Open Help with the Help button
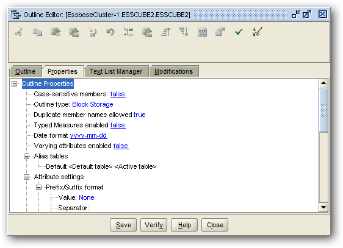Image resolution: width=343 pixels, height=248 pixels. 184,225
